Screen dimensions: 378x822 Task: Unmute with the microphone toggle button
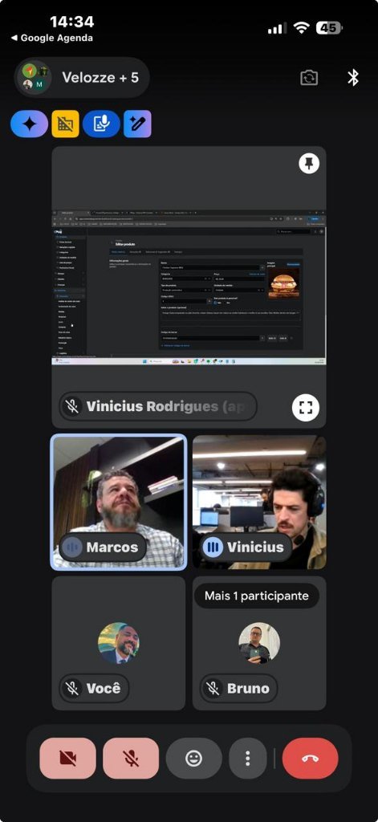coord(131,758)
